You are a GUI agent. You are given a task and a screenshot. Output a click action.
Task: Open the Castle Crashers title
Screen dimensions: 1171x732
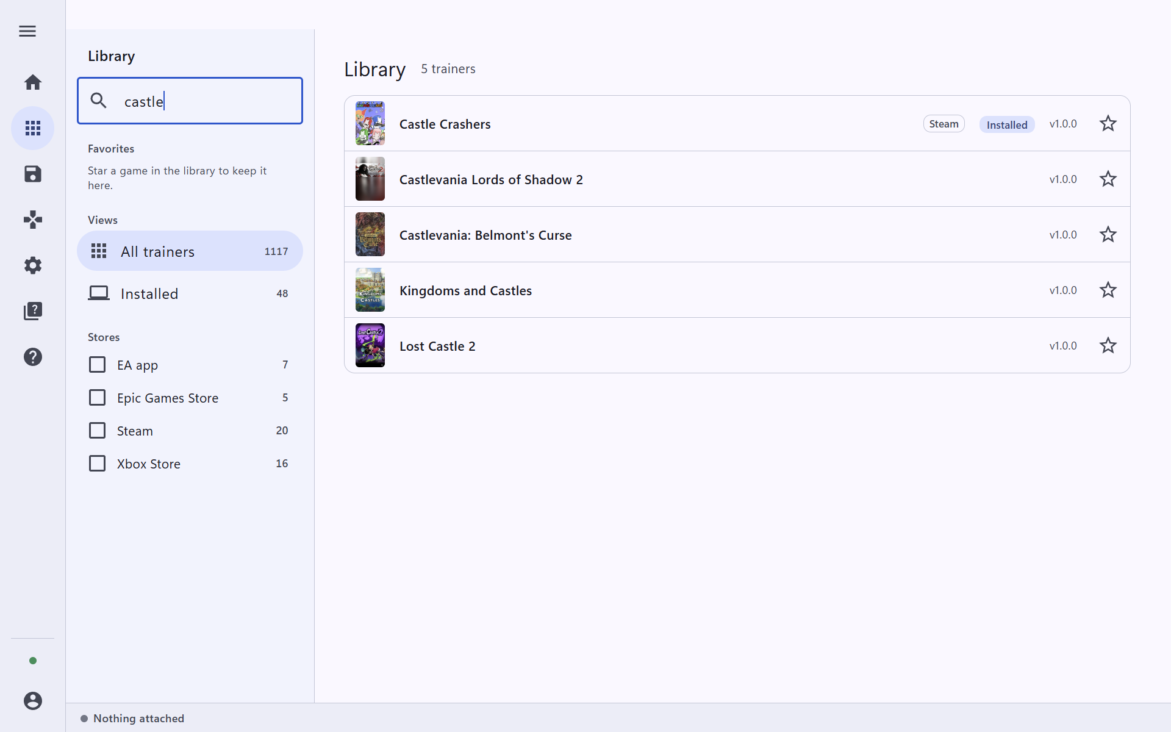coord(445,124)
